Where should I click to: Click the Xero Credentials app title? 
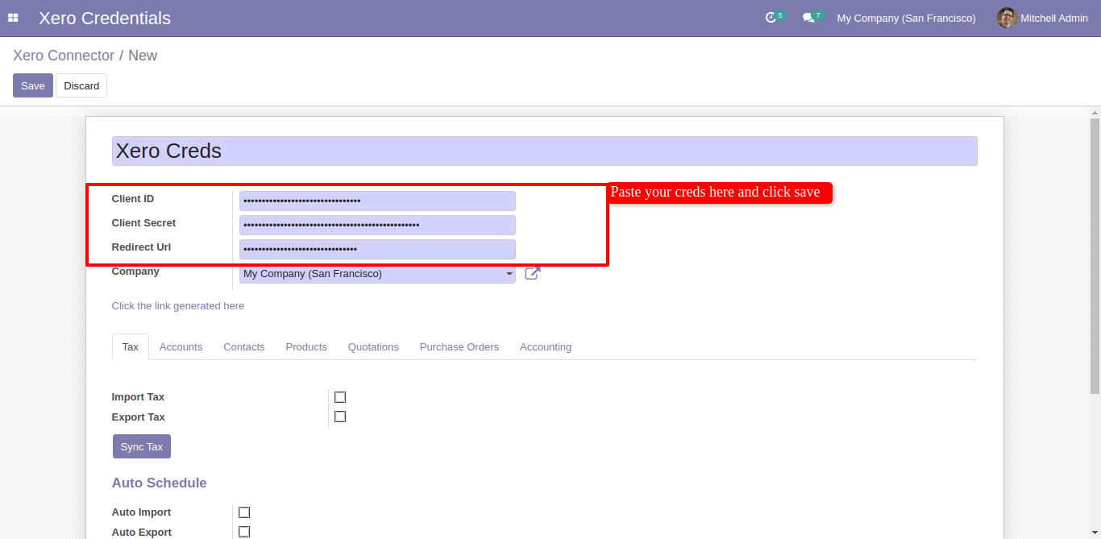click(x=105, y=18)
